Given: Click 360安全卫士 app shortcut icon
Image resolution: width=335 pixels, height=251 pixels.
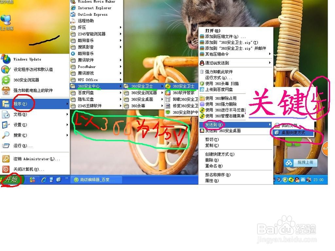Looking at the screenshot, I should click(168, 86).
